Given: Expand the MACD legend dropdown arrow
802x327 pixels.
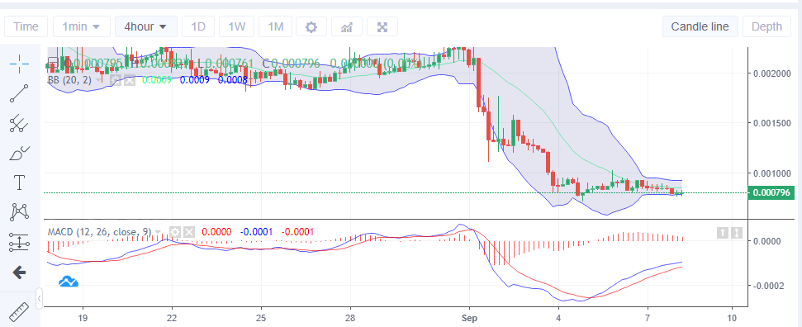Looking at the screenshot, I should (158, 232).
